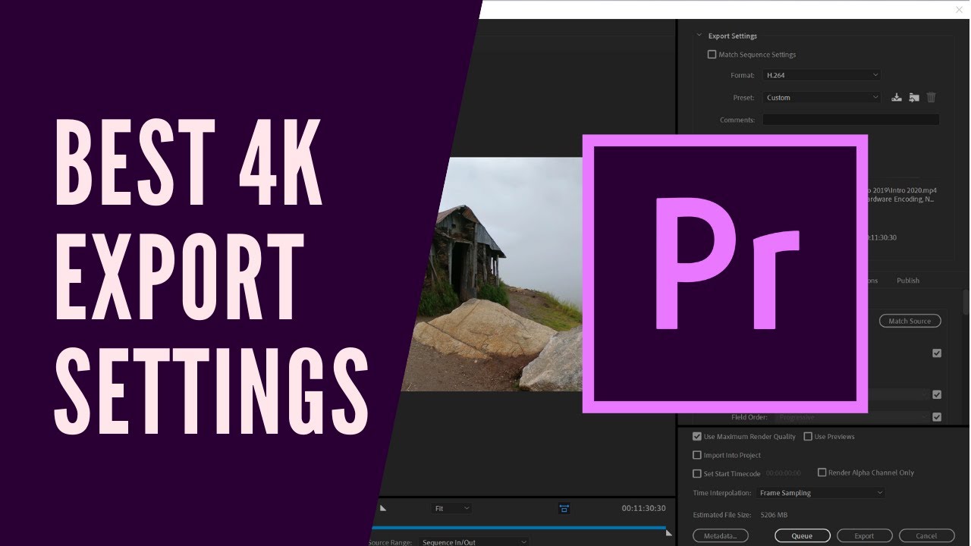
Task: Click the Export button
Action: [x=864, y=536]
